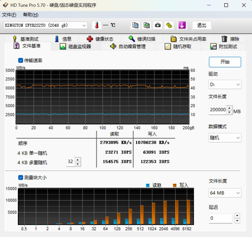Open the 64 MB file length dropdown

pyautogui.click(x=225, y=193)
